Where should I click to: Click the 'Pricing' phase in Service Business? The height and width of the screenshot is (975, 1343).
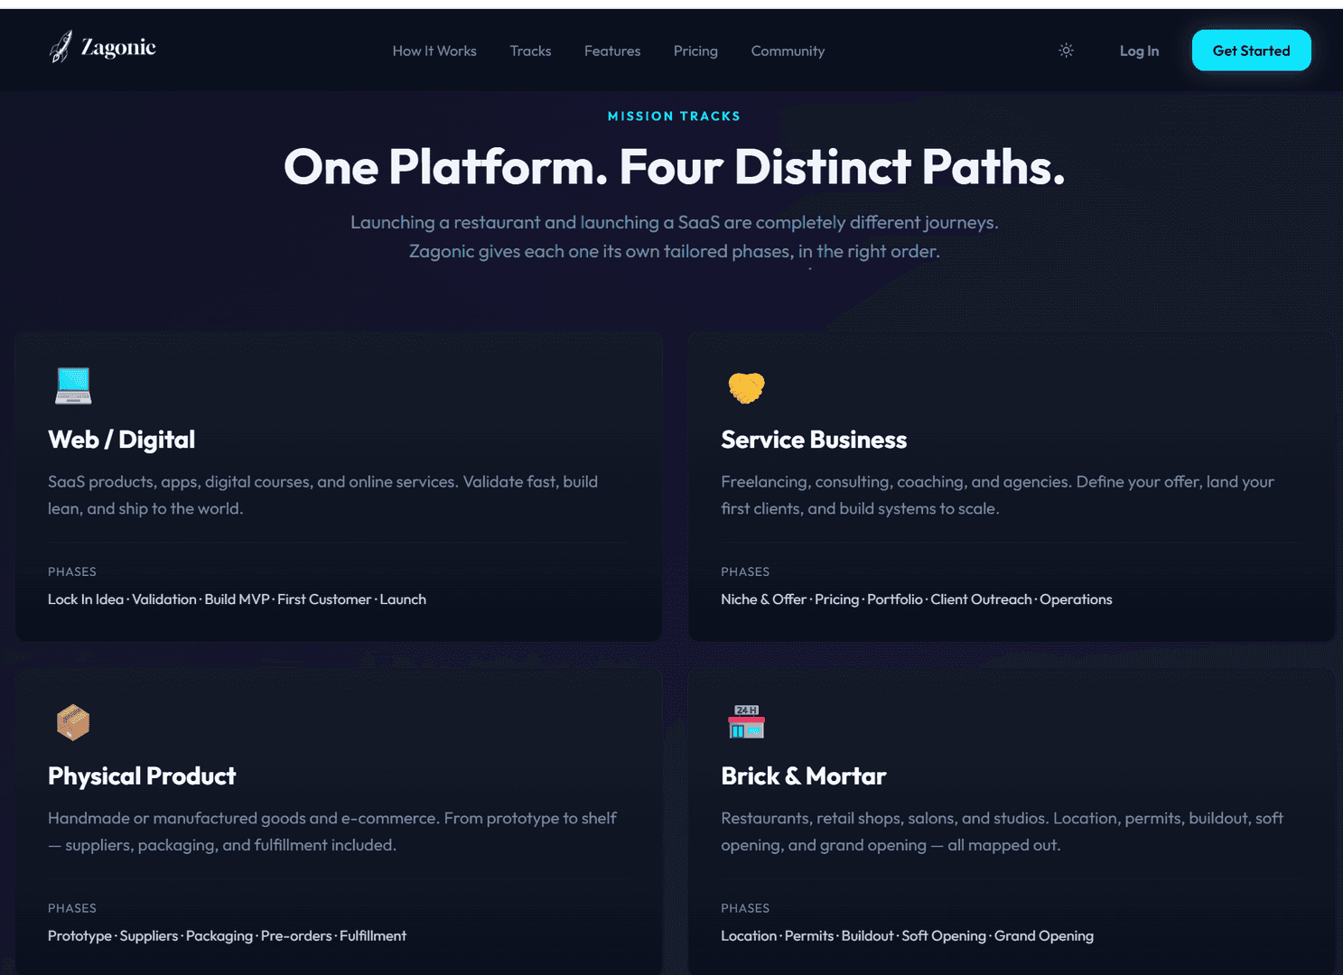836,599
